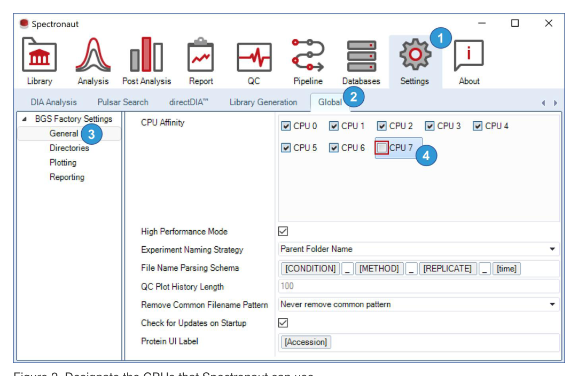Click the Protein UI Label text
This screenshot has width=578, height=376.
click(169, 341)
